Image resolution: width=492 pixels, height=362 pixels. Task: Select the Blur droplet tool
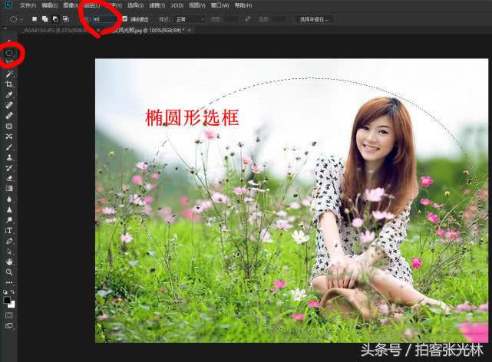[x=9, y=199]
